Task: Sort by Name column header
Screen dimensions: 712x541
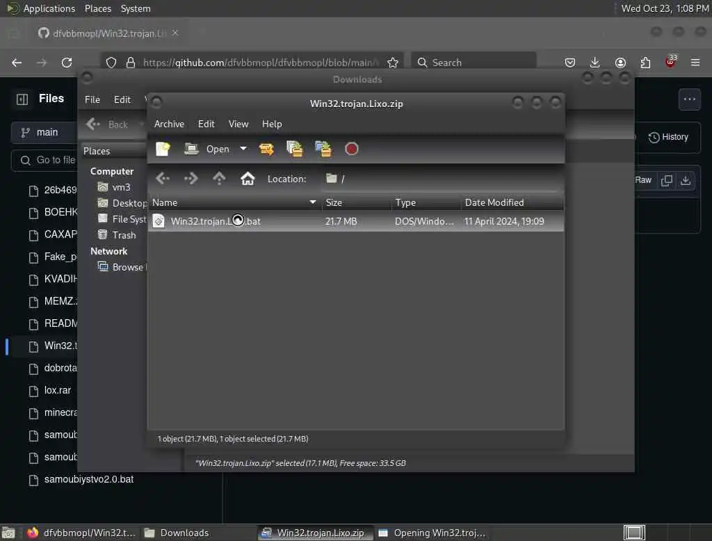Action: pyautogui.click(x=235, y=202)
